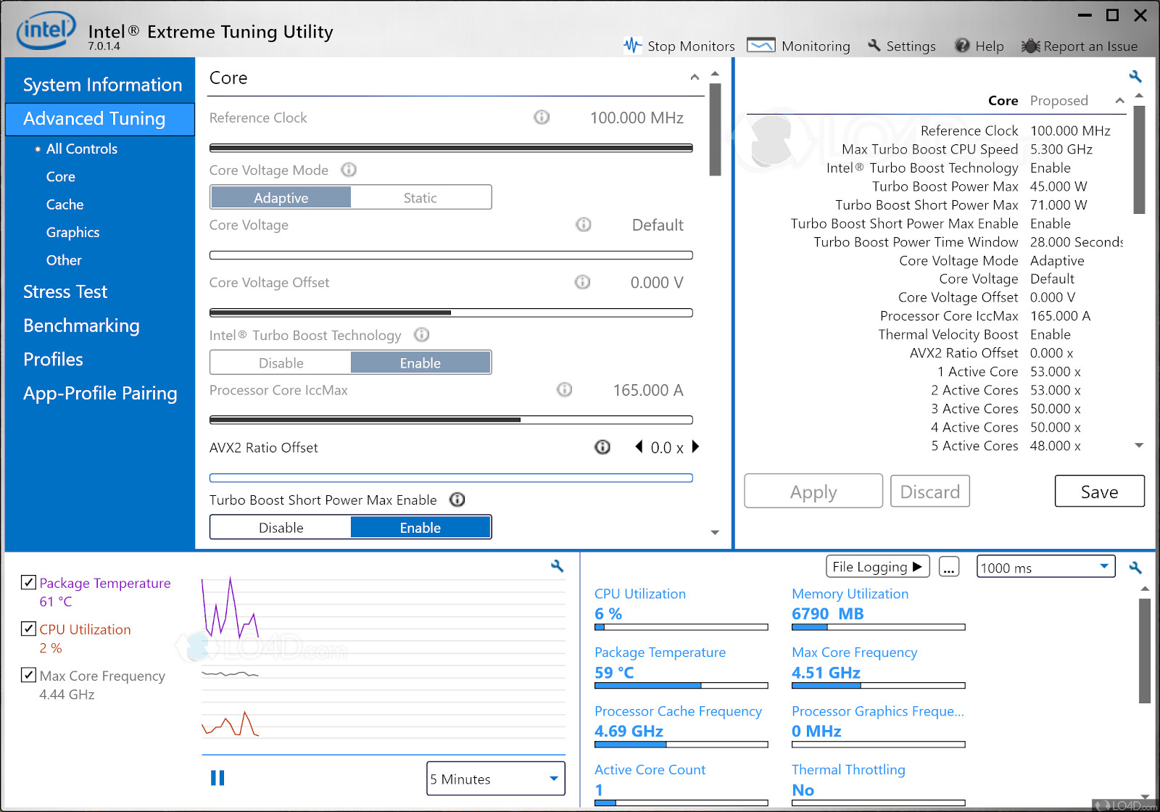
Task: Disable Intel Turbo Boost Technology
Action: 281,362
